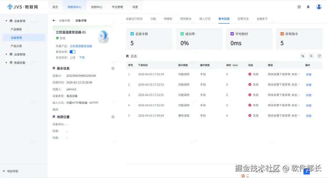Open the app grid icon in the header
Screen dimensions: 327x178
coord(299,7)
